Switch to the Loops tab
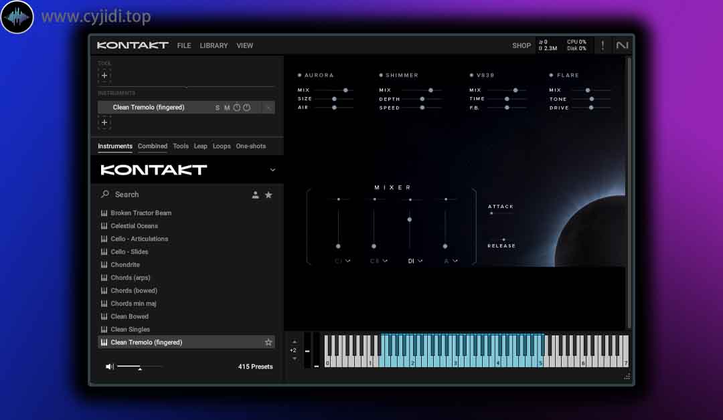 [x=222, y=146]
